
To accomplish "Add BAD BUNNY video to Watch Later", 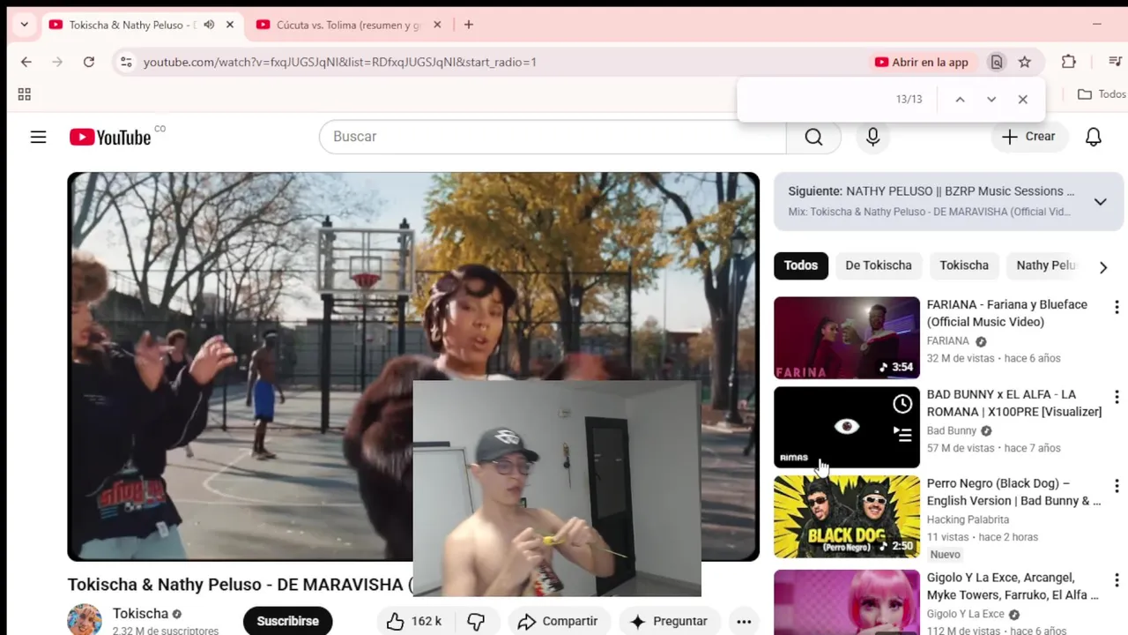I will [902, 404].
